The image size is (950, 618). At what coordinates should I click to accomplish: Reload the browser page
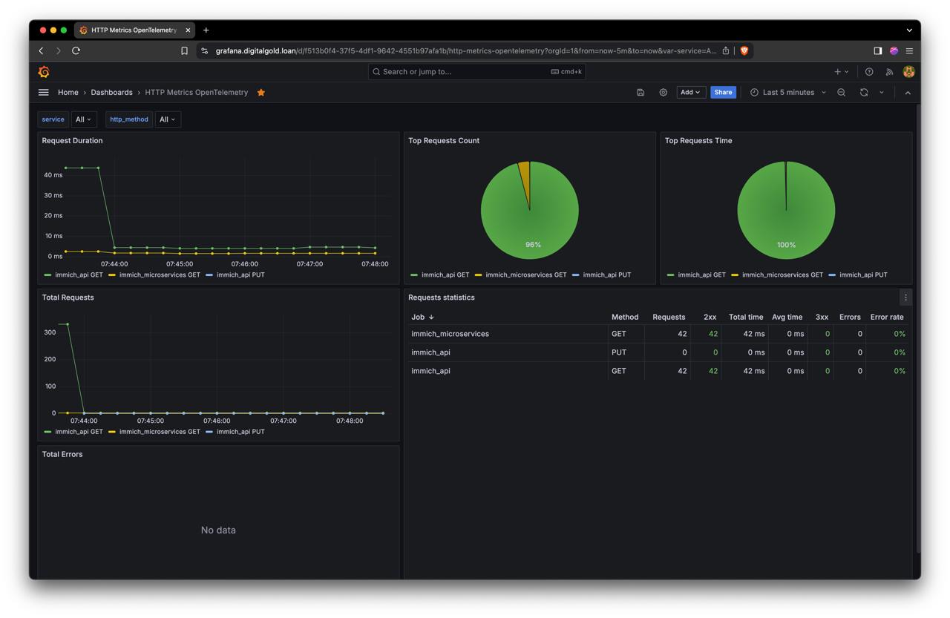[x=76, y=50]
